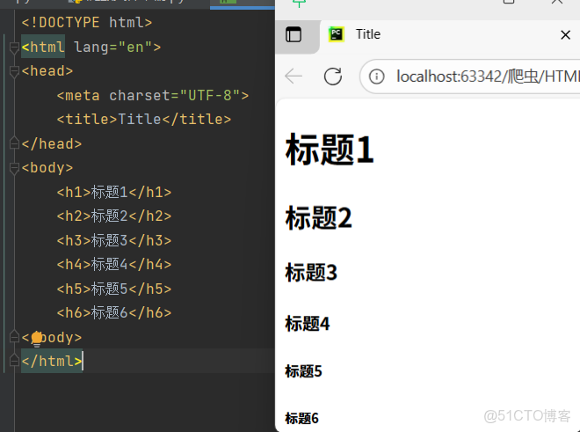Click the yellow lightbulb intention icon
580x432 pixels.
point(37,339)
